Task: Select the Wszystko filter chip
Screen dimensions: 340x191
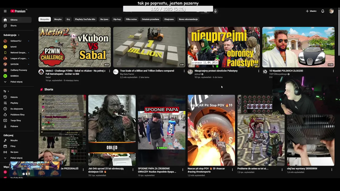Action: click(45, 19)
